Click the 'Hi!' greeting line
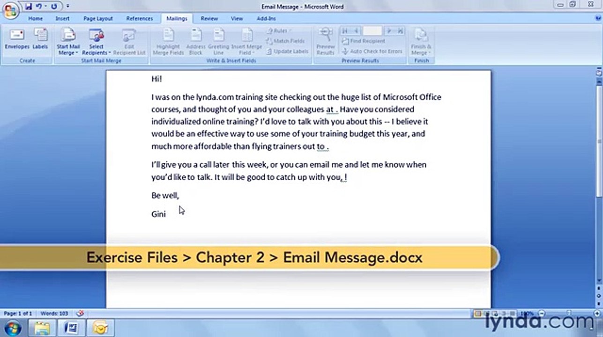603x337 pixels. point(156,79)
